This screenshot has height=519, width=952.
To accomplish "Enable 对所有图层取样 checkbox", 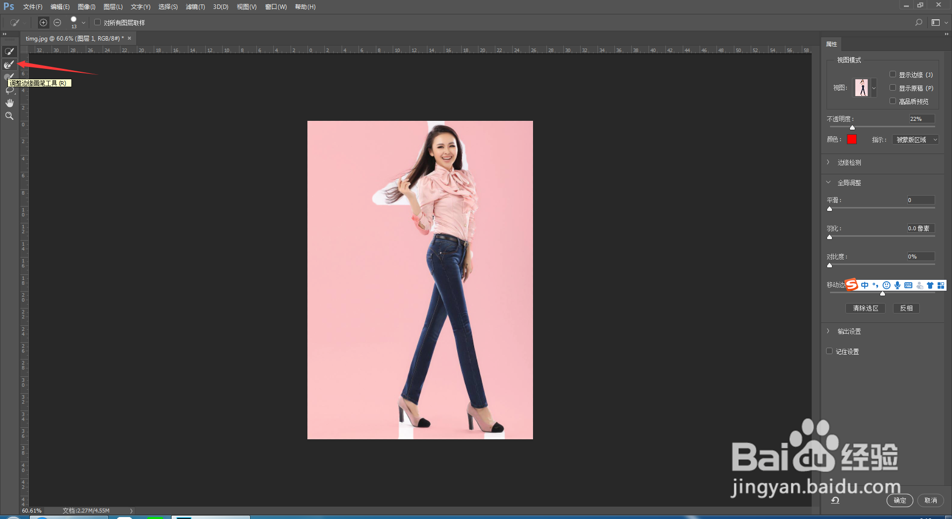I will coord(98,22).
